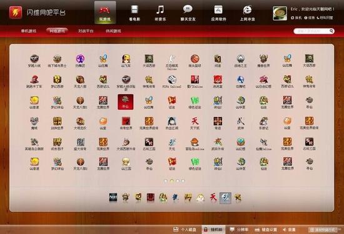344x234 pixels.
Task: Switch to the 单机游戏 tab
Action: click(29, 31)
